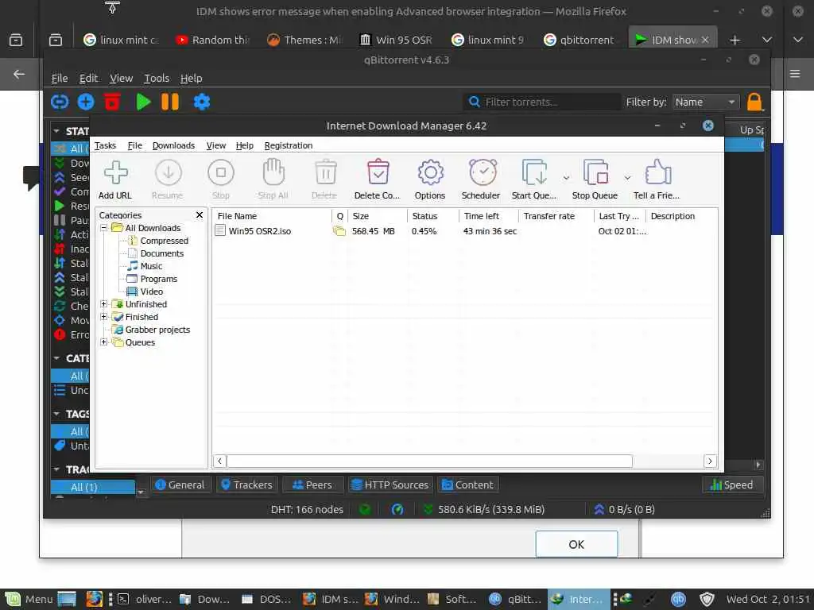Screen dimensions: 814x610
Task: Open qBittorrent preferences gear icon
Action: (201, 102)
